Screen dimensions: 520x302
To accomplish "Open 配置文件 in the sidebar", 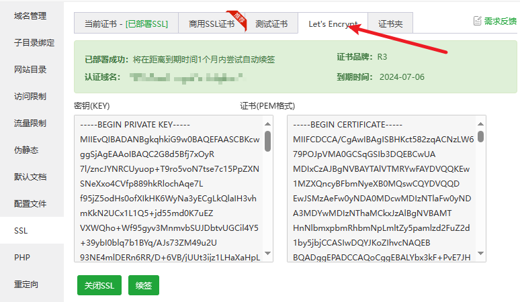I will point(30,203).
